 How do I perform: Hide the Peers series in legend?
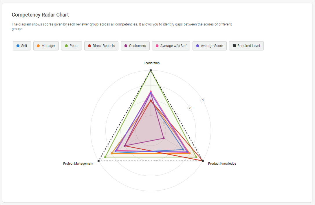(x=72, y=46)
